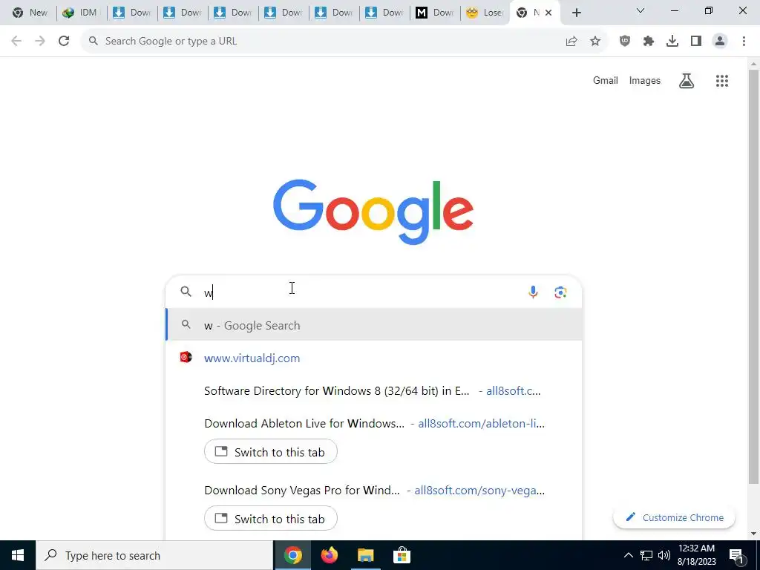Image resolution: width=760 pixels, height=570 pixels.
Task: Switch to the first Download tab
Action: tap(131, 13)
